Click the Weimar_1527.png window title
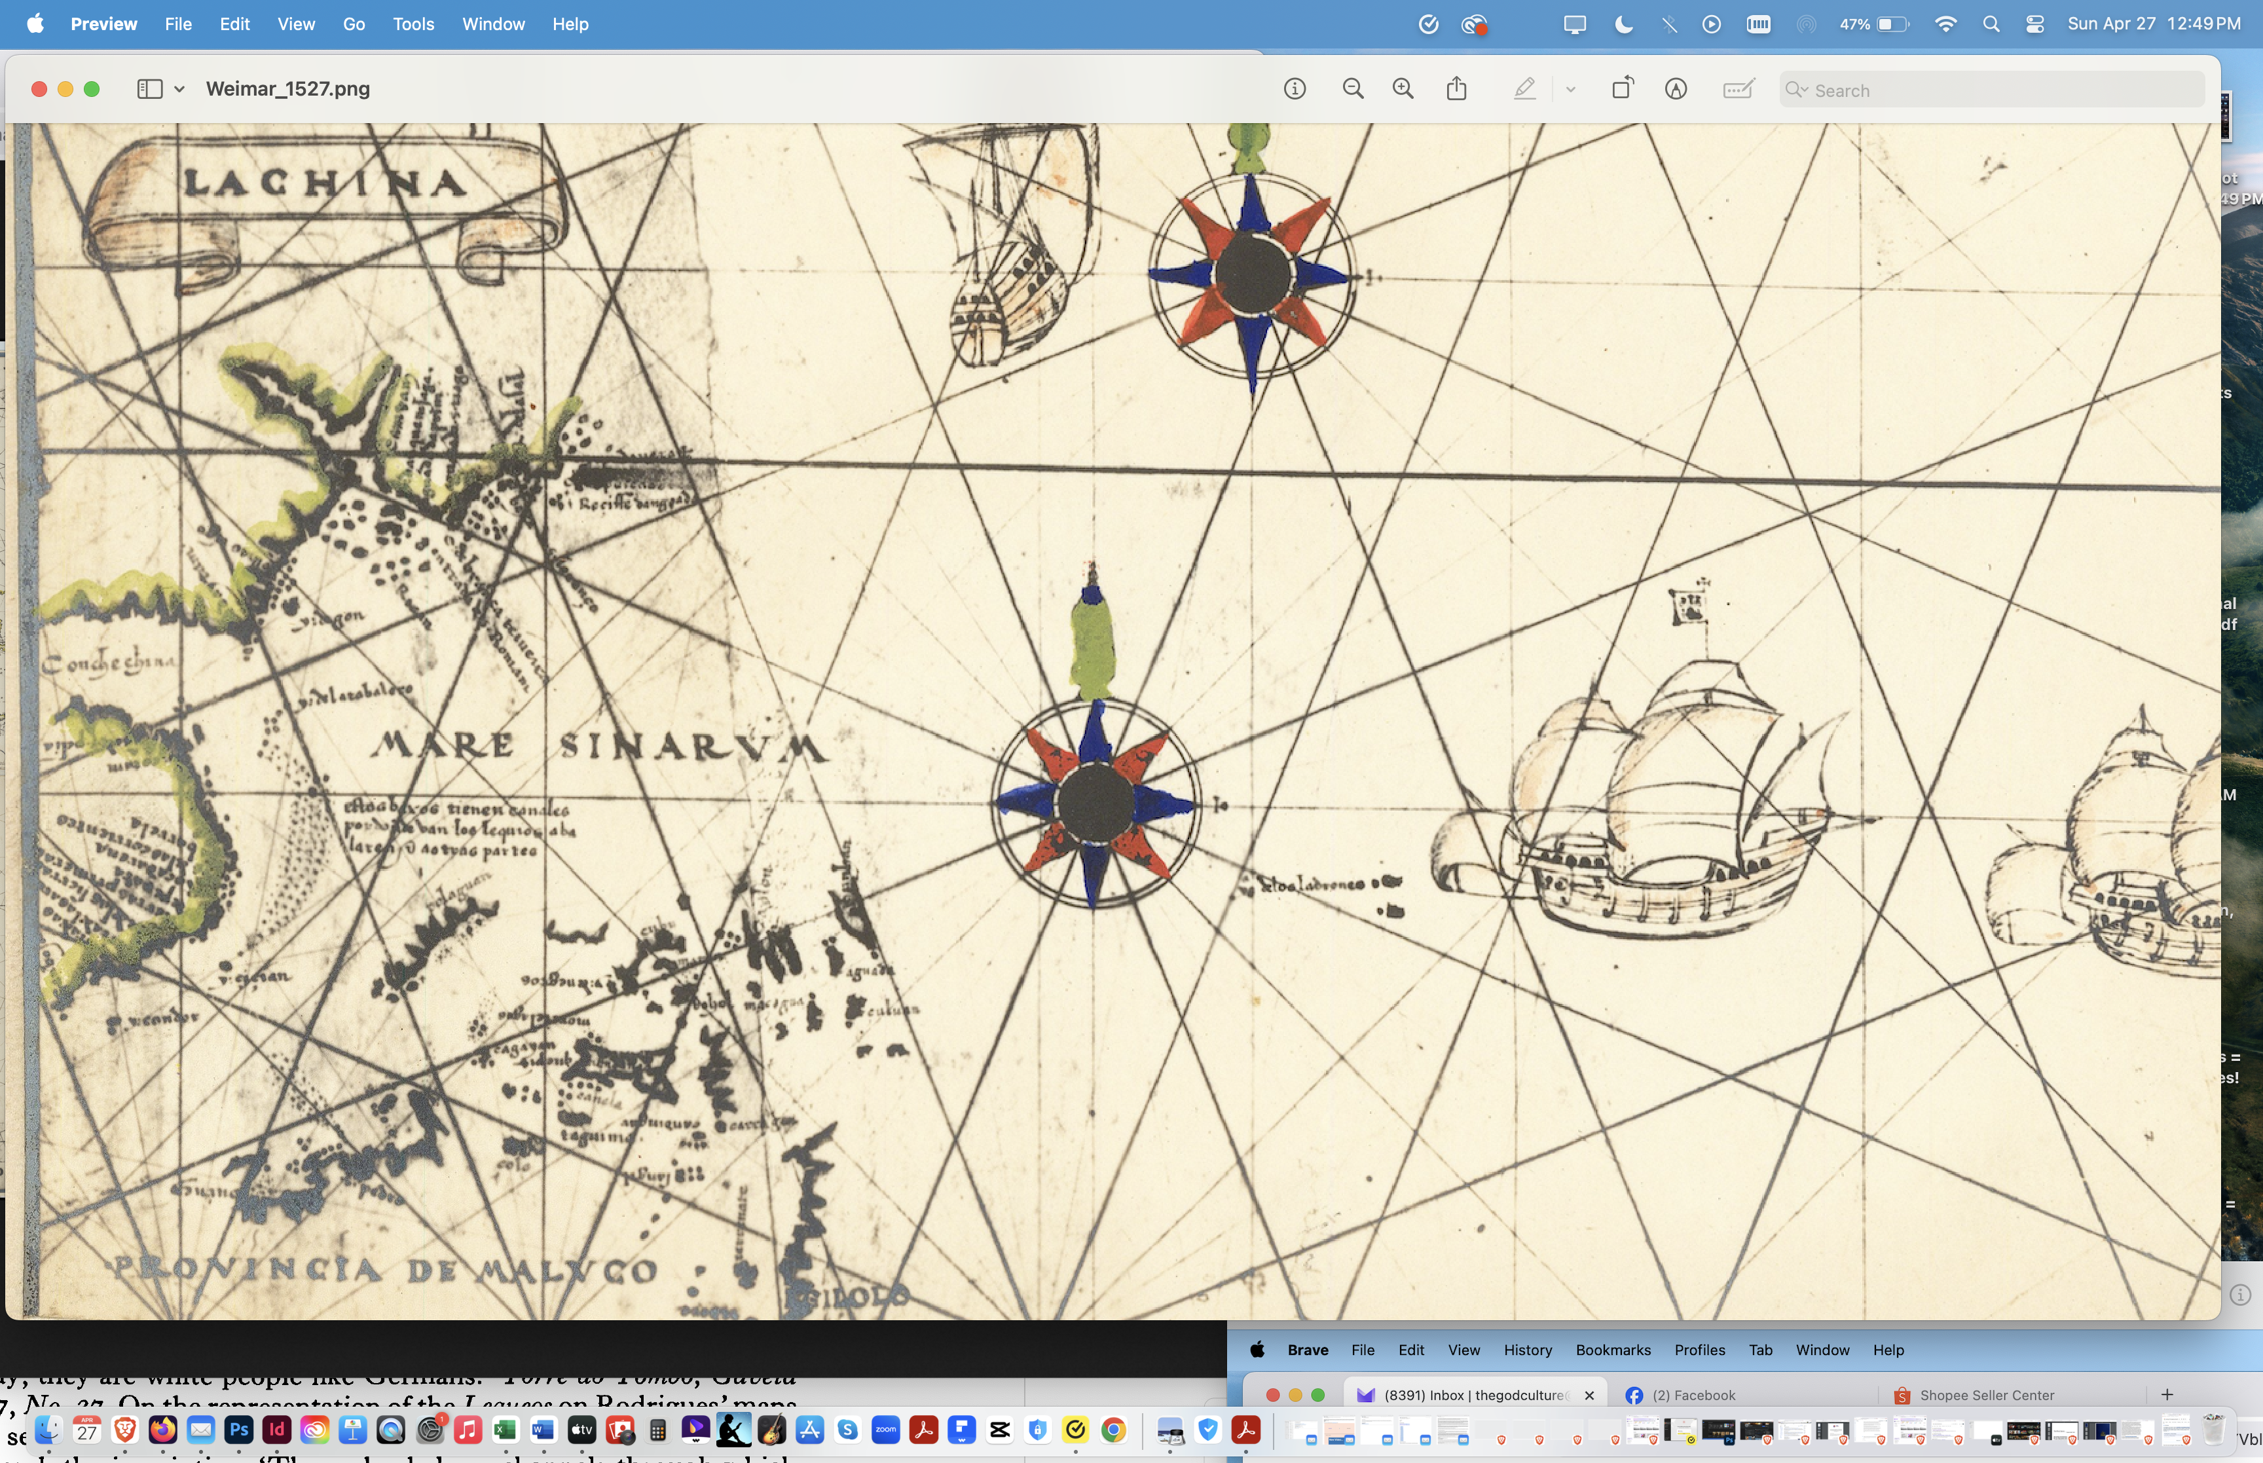This screenshot has width=2263, height=1463. pos(287,88)
